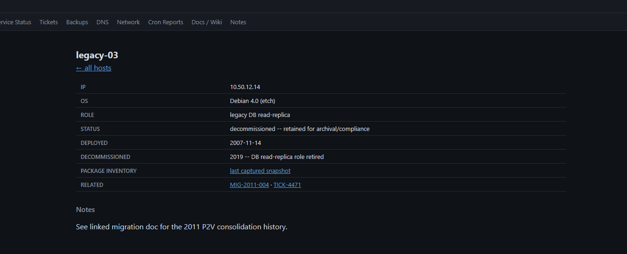
Task: Open the Tickets nav item
Action: tap(48, 22)
